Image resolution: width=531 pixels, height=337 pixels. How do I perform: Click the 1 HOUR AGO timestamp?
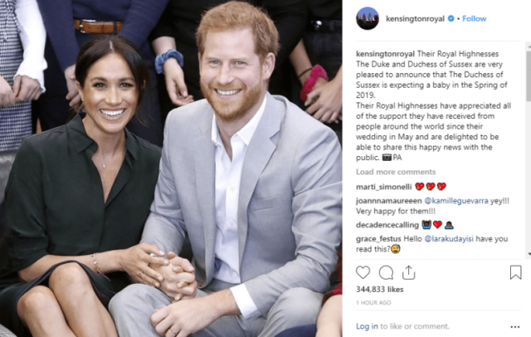coord(373,303)
